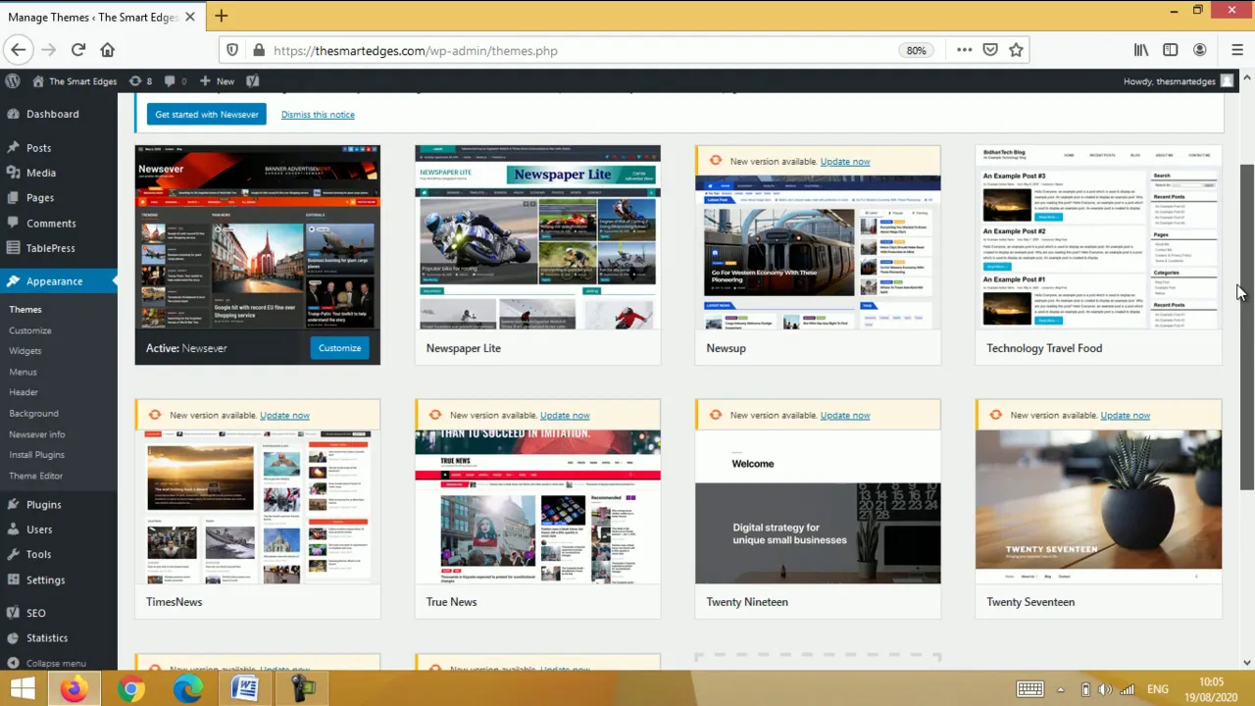Click the tracking protection shield icon
1255x706 pixels.
click(x=232, y=50)
